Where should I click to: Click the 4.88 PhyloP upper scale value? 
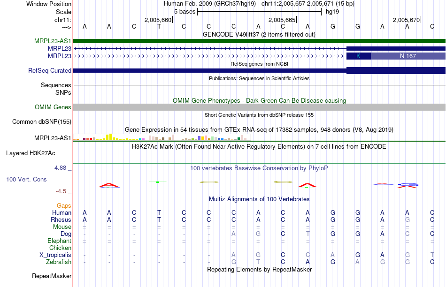pos(60,168)
